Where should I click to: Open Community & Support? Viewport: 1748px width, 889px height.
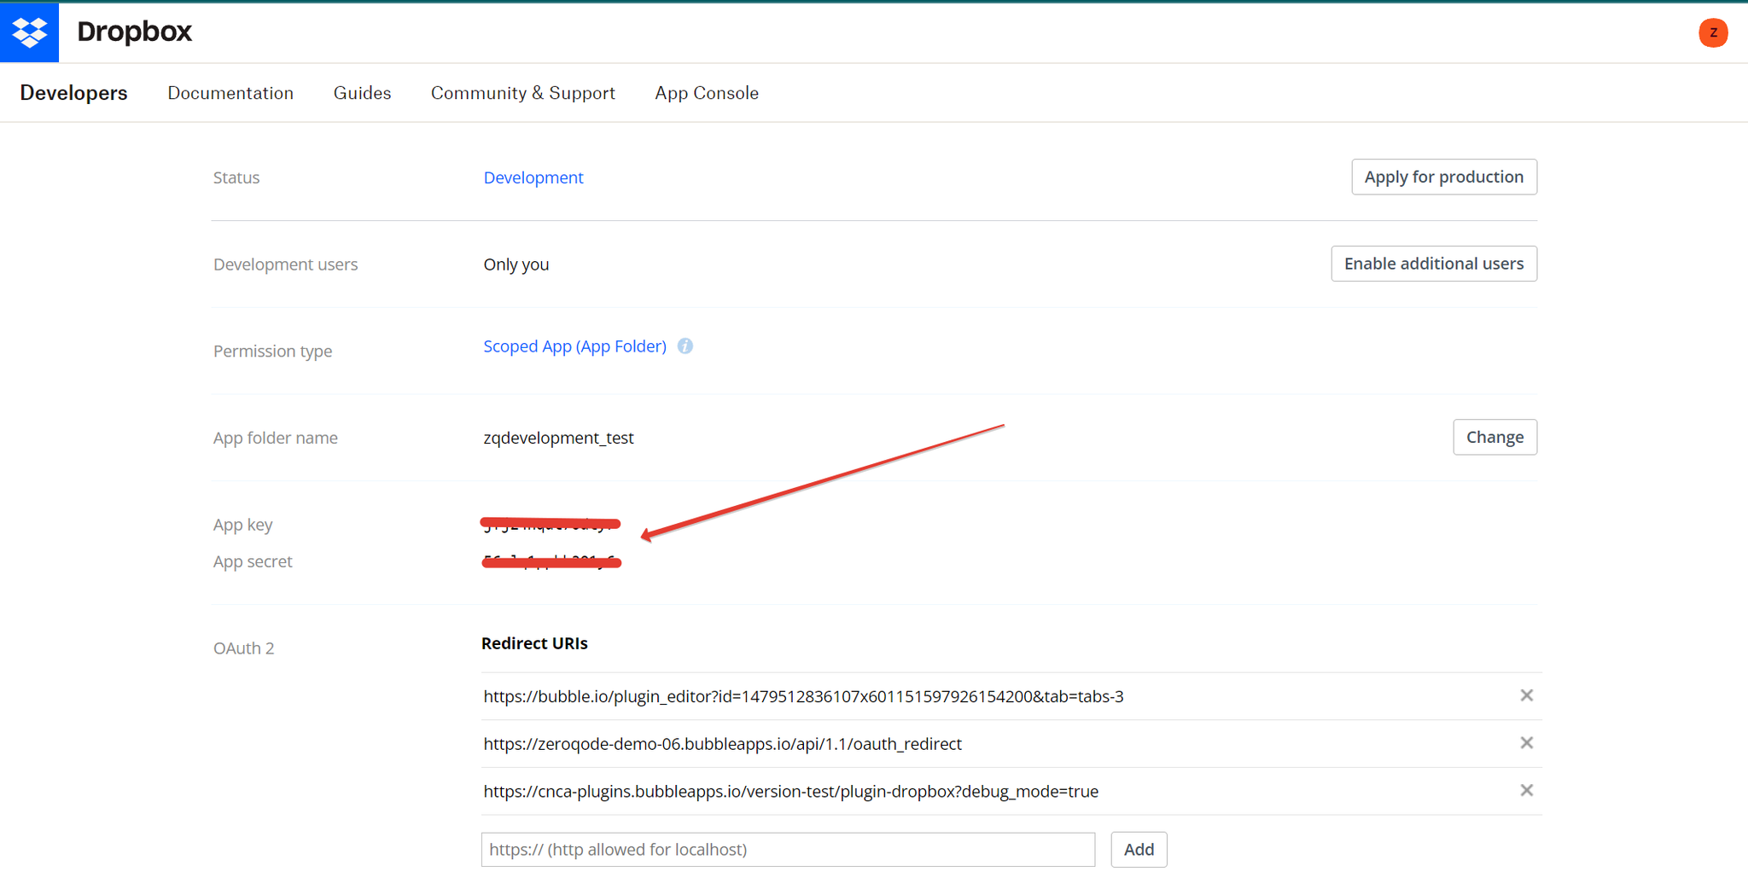(522, 93)
